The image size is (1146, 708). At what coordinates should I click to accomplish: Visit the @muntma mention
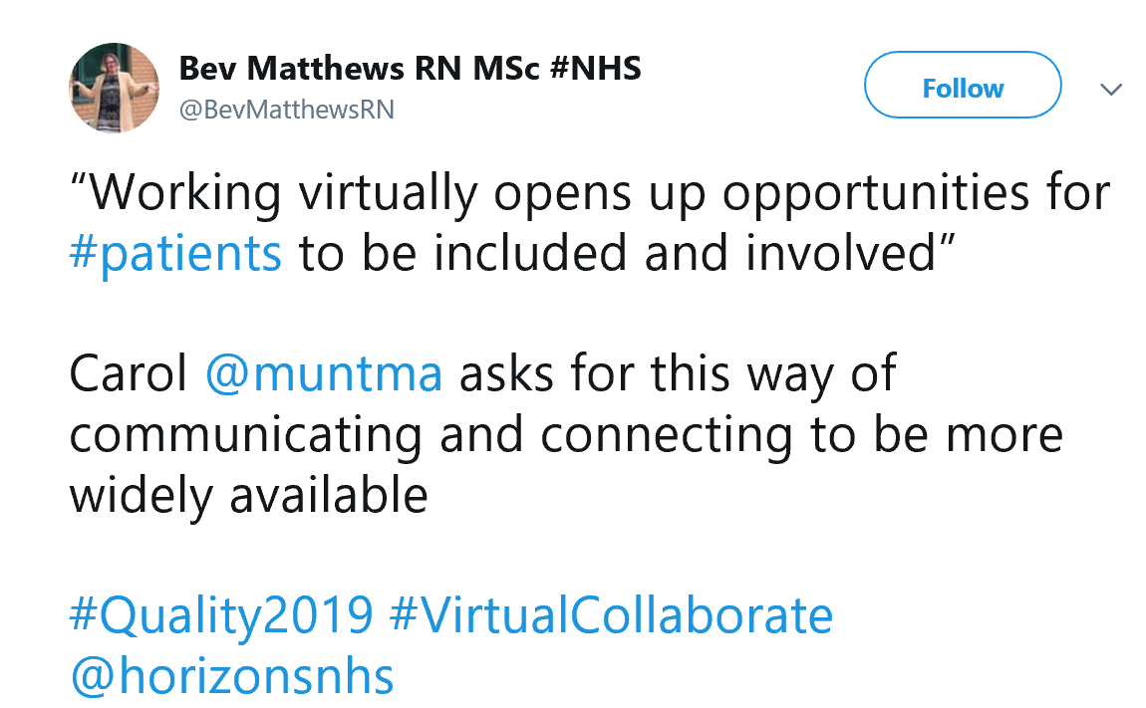click(324, 374)
